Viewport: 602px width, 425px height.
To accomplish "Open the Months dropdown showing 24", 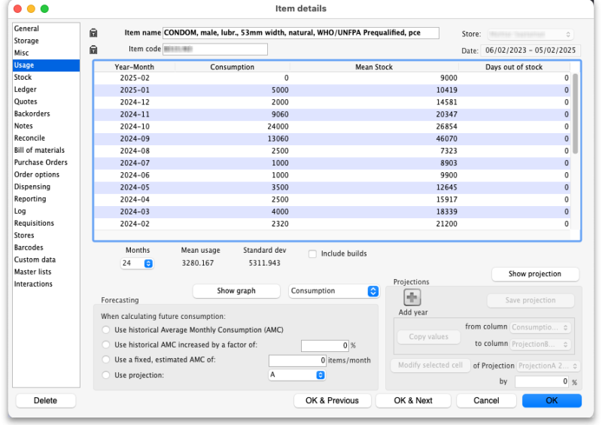I will (x=137, y=264).
